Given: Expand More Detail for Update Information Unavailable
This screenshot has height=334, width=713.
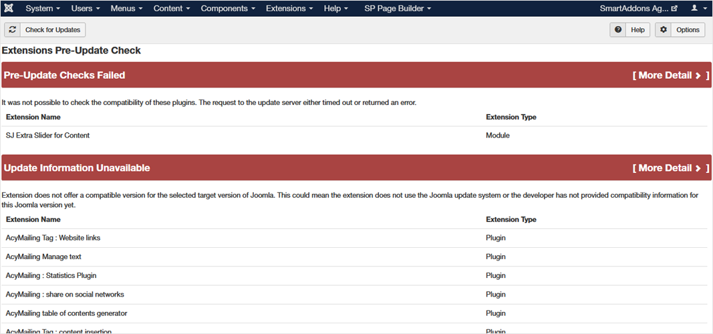Looking at the screenshot, I should click(x=671, y=168).
